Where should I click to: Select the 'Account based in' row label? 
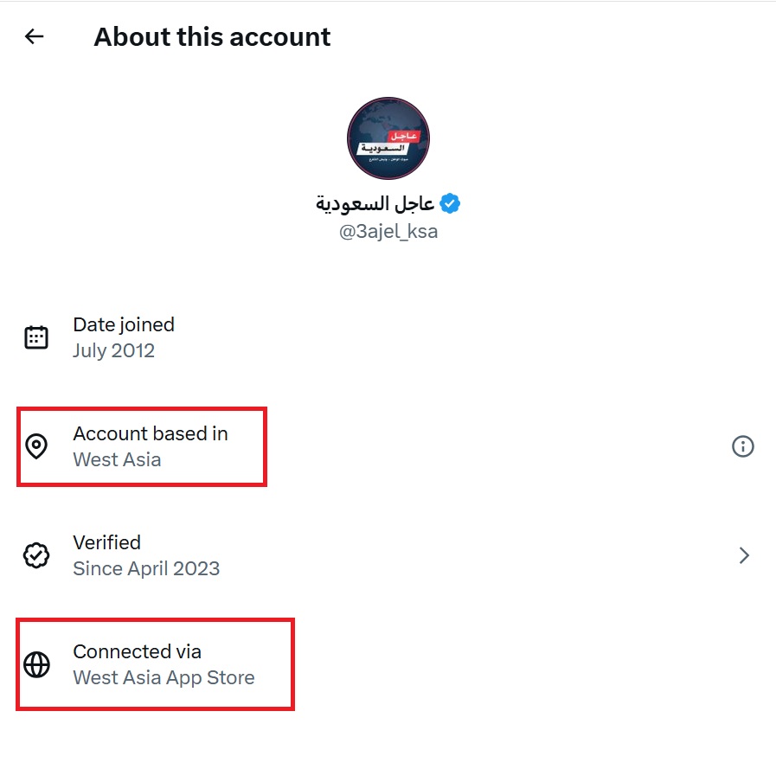151,433
